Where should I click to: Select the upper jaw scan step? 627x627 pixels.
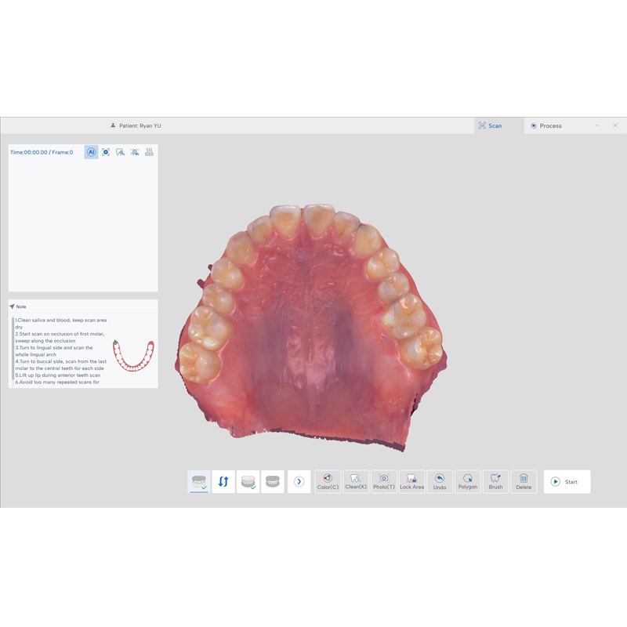[199, 481]
